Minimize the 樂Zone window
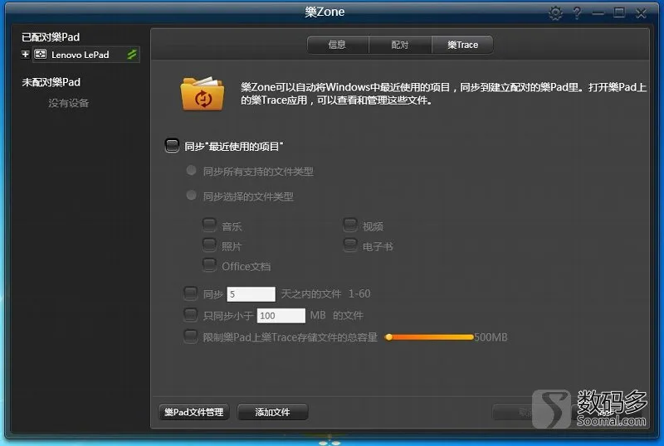 click(x=598, y=13)
